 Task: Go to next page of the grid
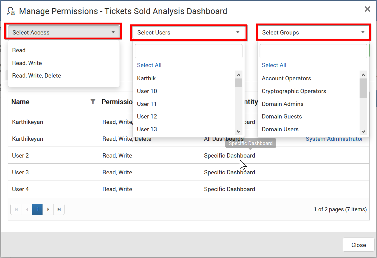pyautogui.click(x=48, y=209)
